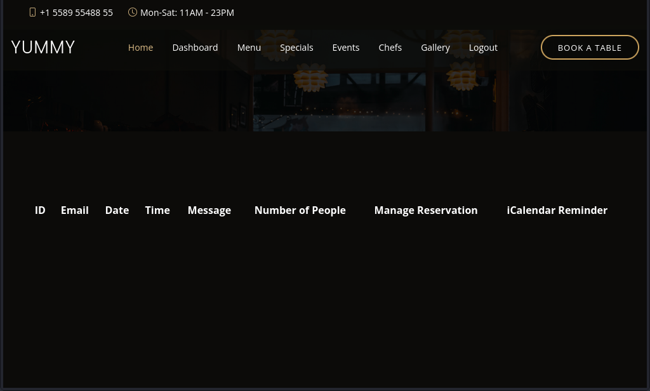Viewport: 650px width, 391px height.
Task: Click the ID column header
Action: coord(40,210)
